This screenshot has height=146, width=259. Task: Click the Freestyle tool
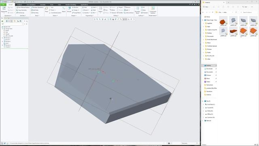144,13
